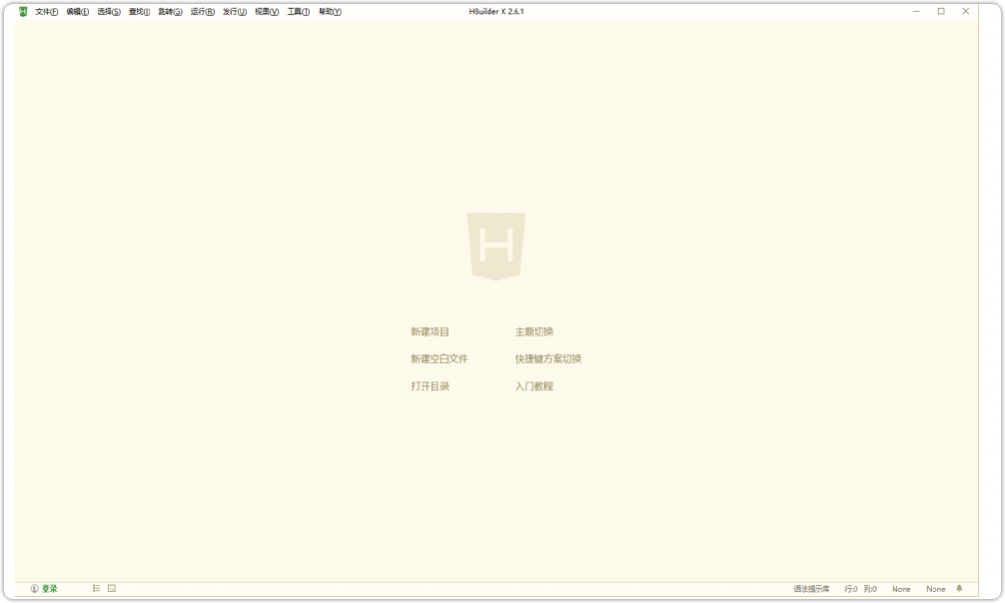Open the 工具(T) menu
The width and height of the screenshot is (1005, 603).
click(296, 11)
